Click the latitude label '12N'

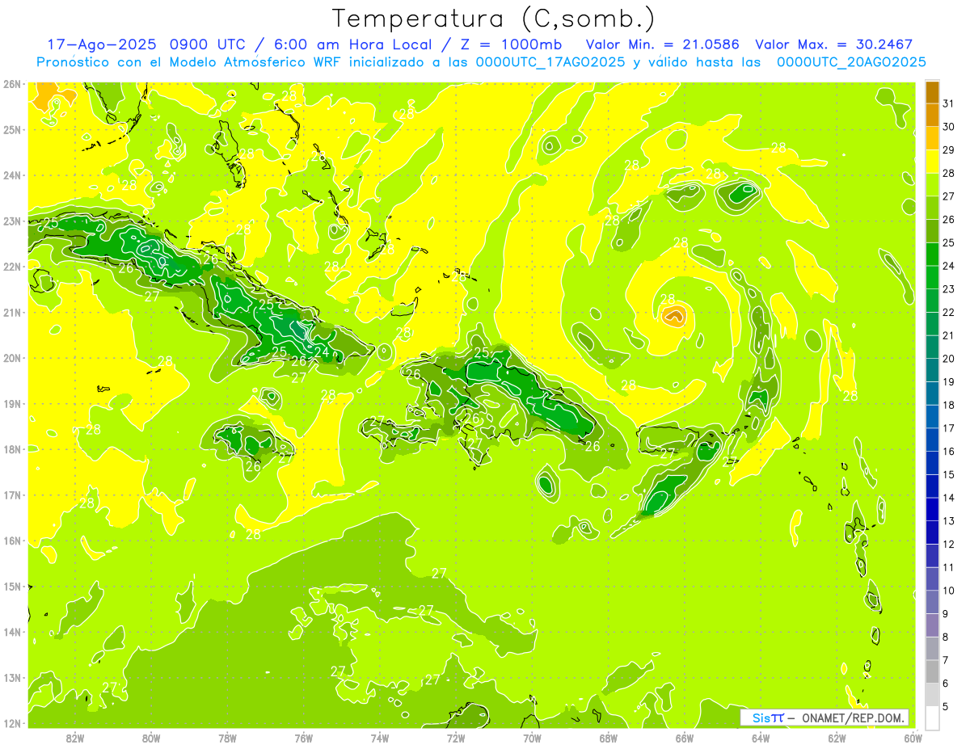click(12, 723)
